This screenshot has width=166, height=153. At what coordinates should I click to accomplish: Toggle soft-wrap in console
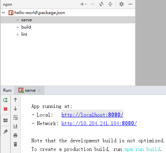click(15, 118)
